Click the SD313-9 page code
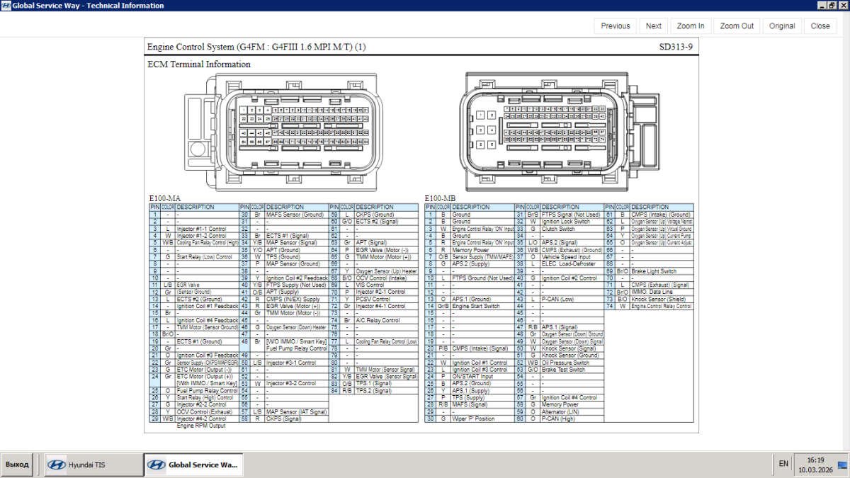 point(675,47)
